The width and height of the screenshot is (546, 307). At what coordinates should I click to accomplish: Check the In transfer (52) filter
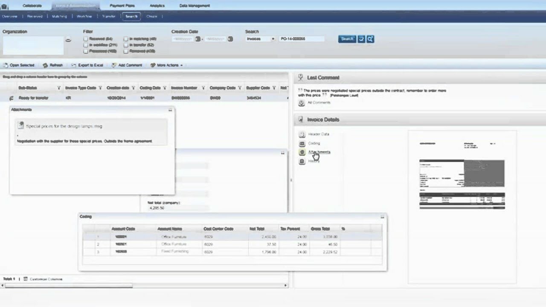[x=126, y=45]
